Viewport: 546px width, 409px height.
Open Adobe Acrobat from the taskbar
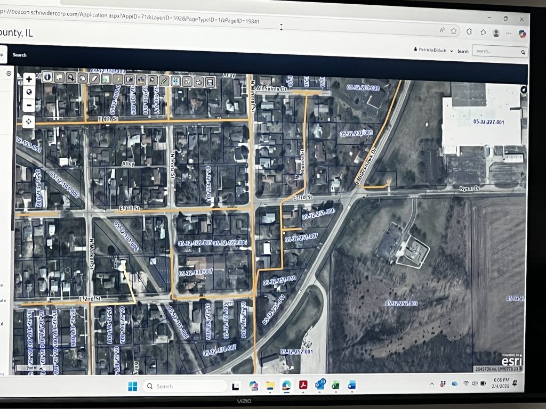pos(303,385)
